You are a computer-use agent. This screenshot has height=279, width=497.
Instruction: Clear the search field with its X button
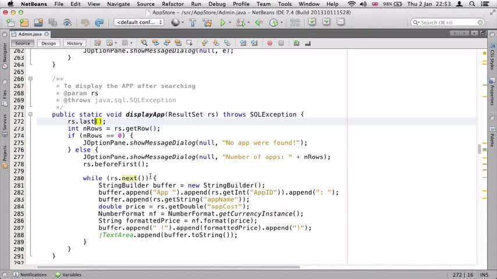pyautogui.click(x=480, y=23)
